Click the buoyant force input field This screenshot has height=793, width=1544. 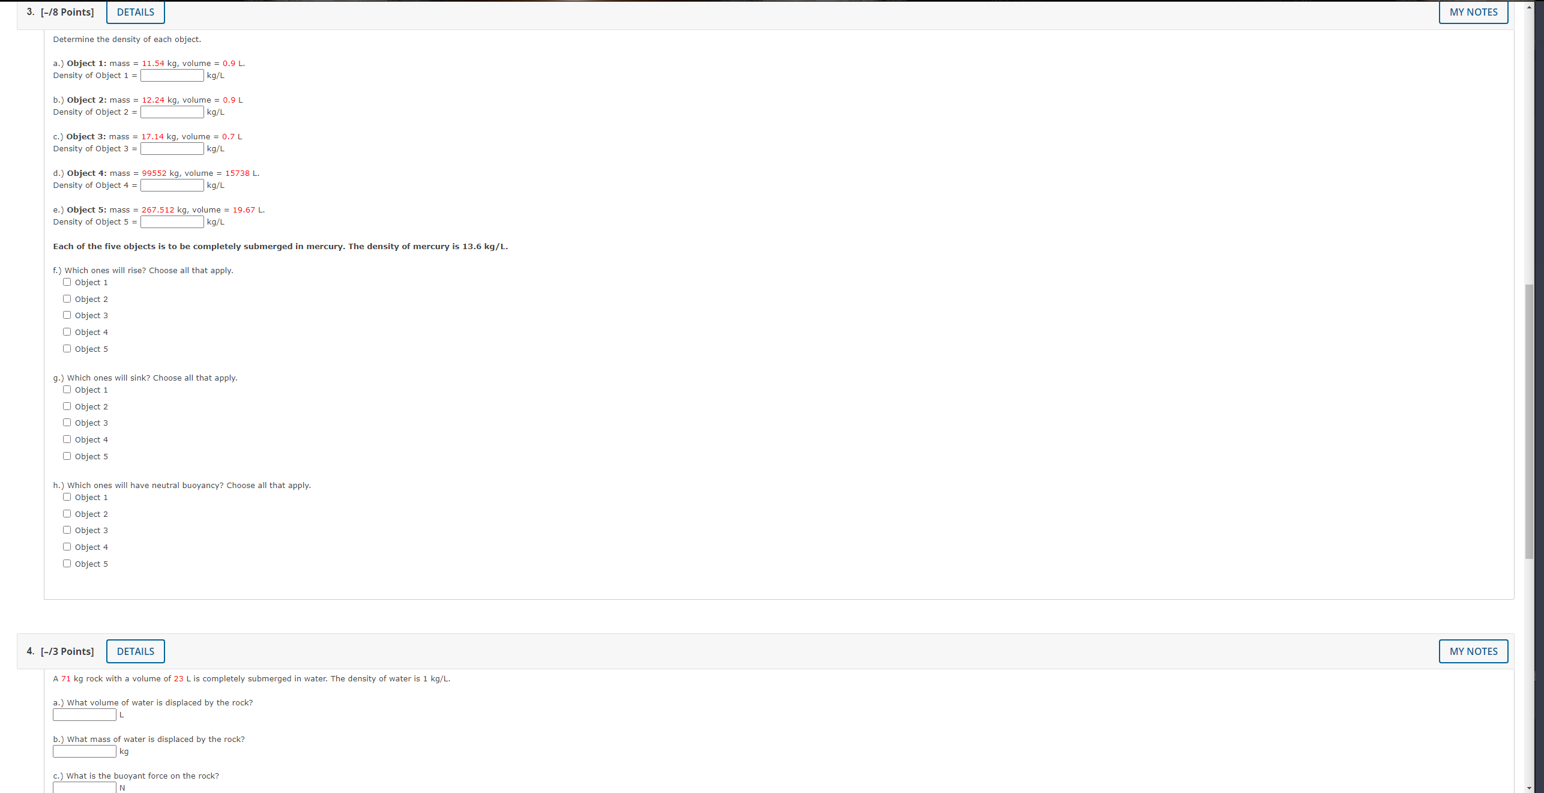coord(85,787)
